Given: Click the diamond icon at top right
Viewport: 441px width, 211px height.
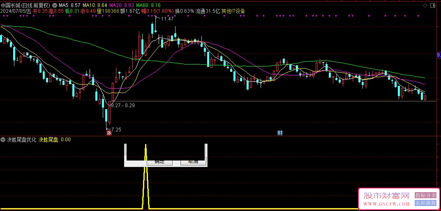Looking at the screenshot, I should (425, 5).
